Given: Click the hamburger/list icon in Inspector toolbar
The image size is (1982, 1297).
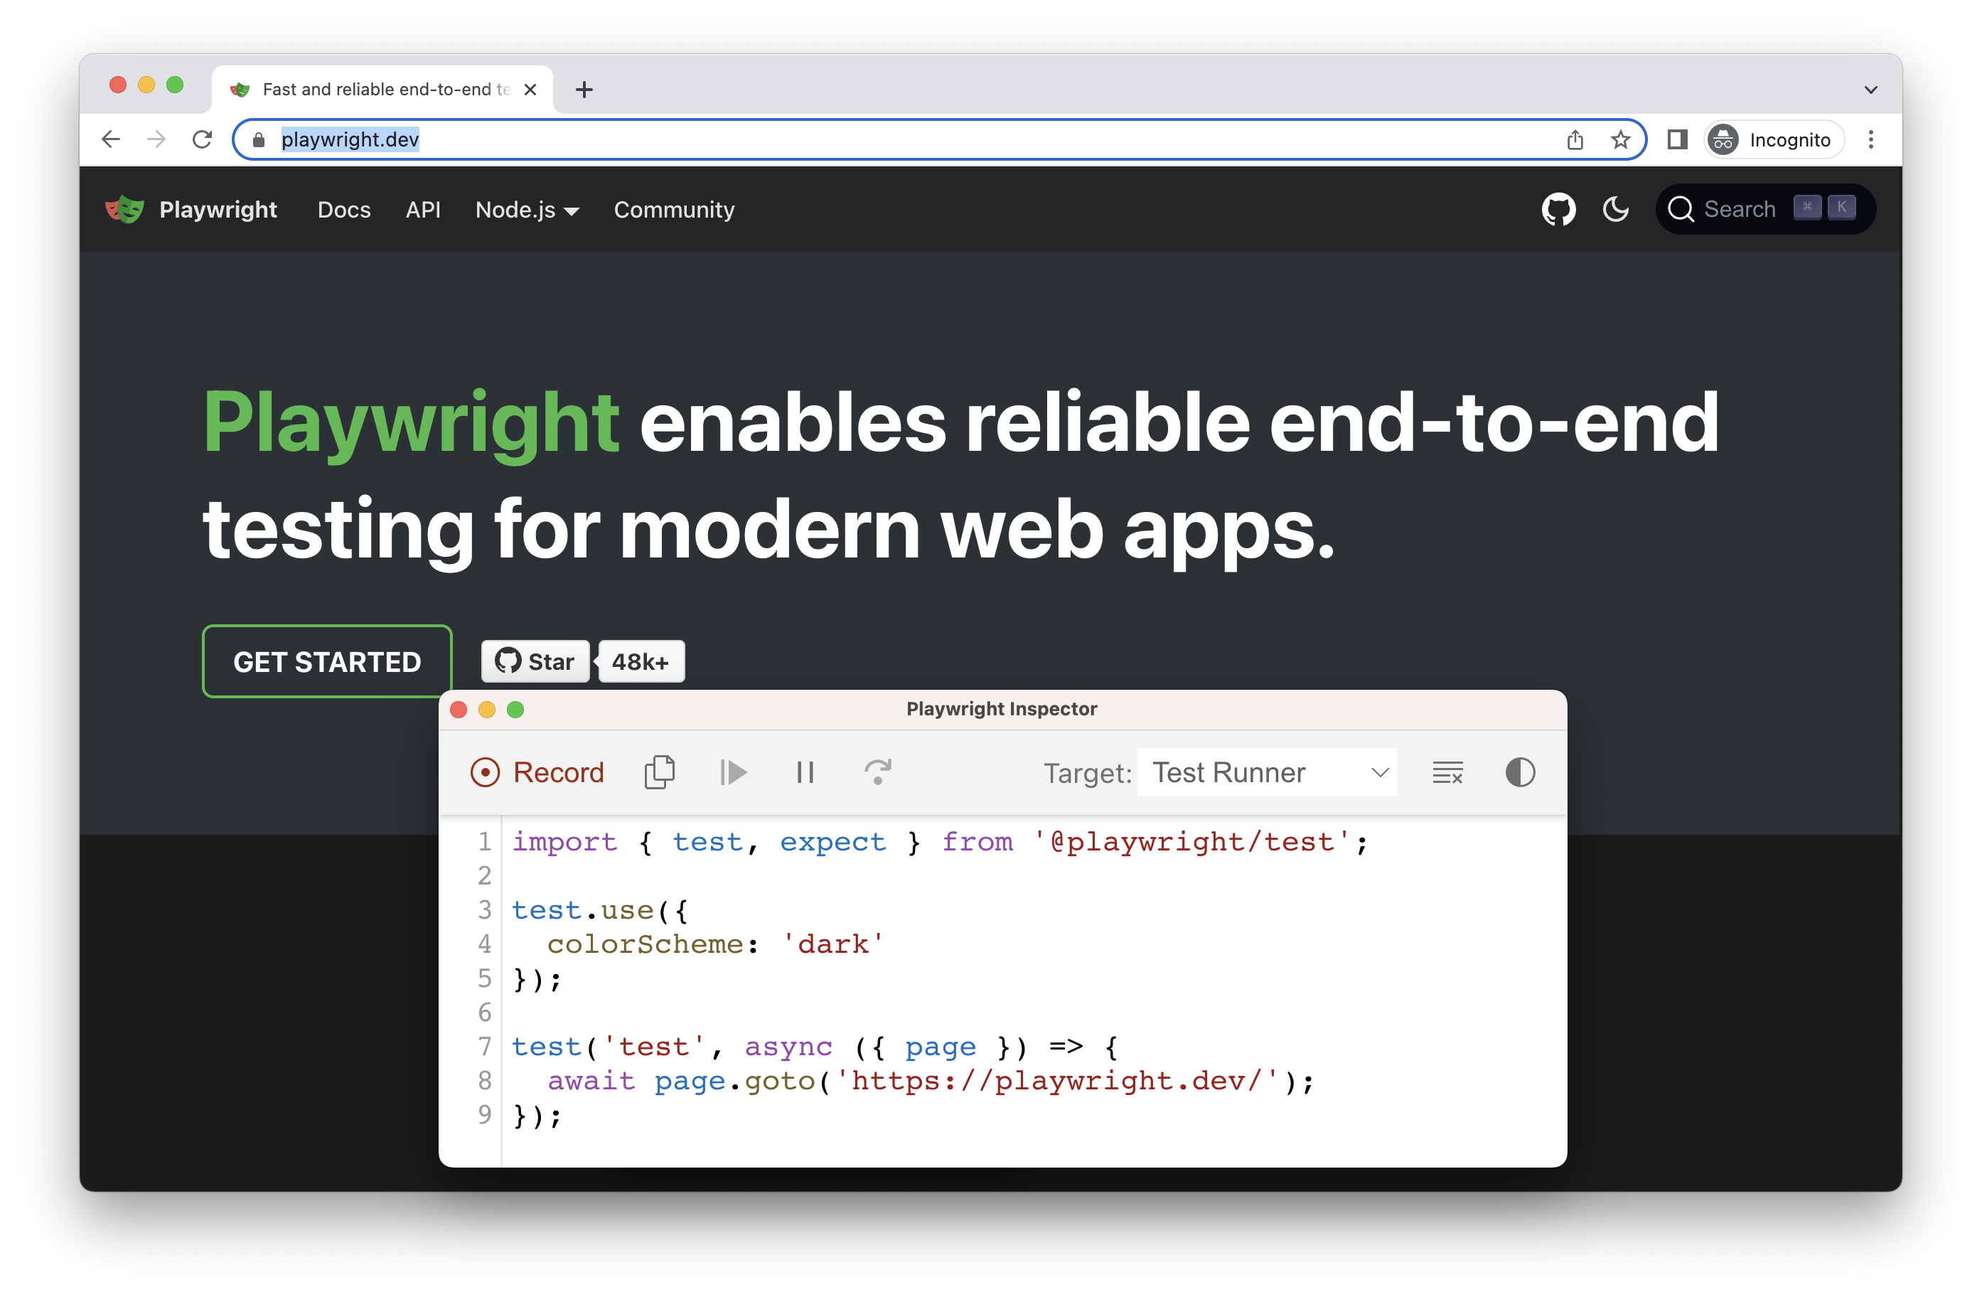Looking at the screenshot, I should (1447, 770).
